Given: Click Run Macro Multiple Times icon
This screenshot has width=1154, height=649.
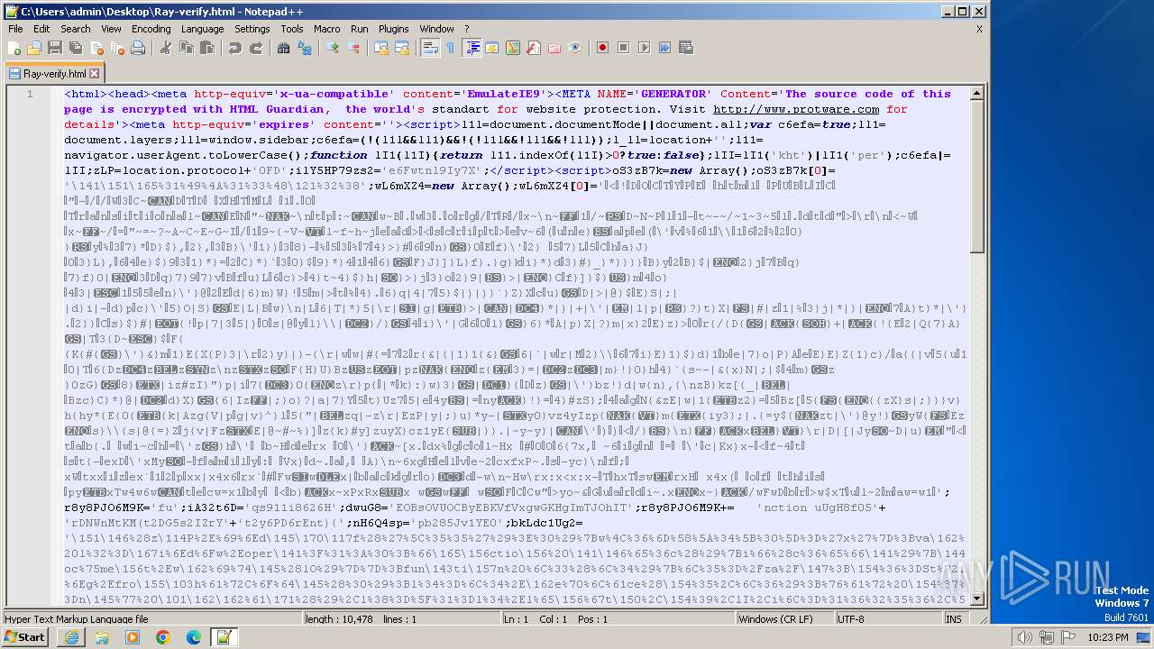Looking at the screenshot, I should pyautogui.click(x=664, y=48).
